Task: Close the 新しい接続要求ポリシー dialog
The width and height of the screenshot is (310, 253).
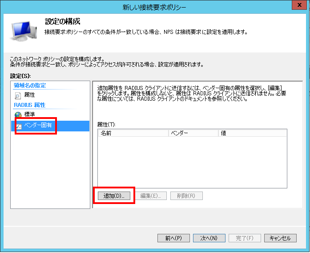Action: click(299, 5)
